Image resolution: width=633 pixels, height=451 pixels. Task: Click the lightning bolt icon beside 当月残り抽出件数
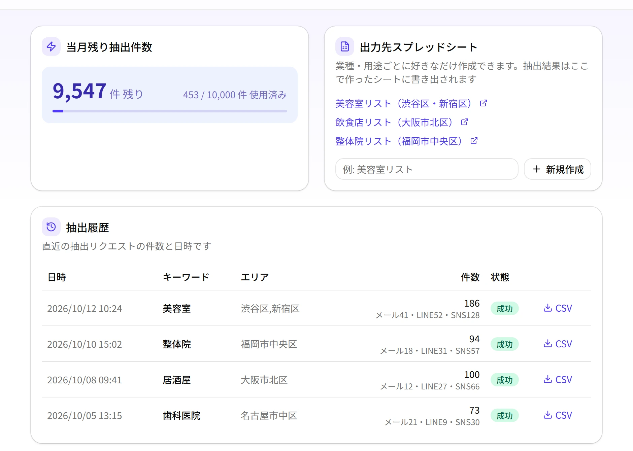point(51,46)
